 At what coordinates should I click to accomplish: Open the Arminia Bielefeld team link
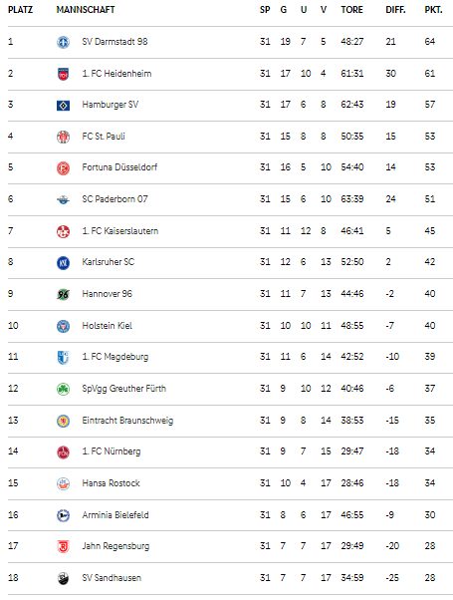115,515
